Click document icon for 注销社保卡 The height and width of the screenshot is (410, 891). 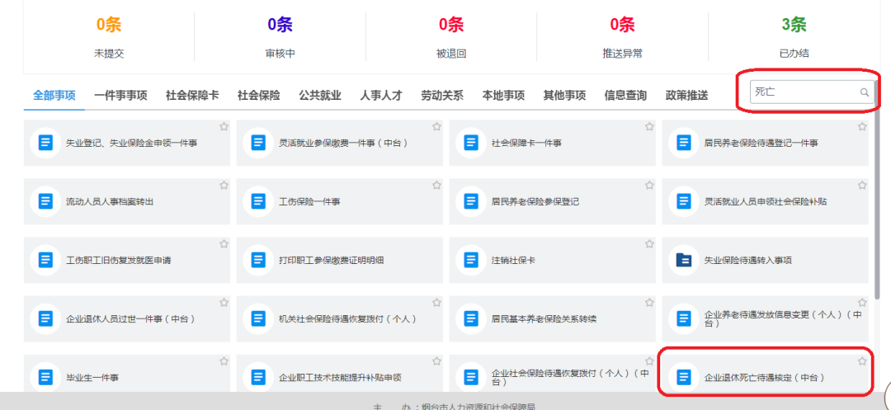point(471,260)
